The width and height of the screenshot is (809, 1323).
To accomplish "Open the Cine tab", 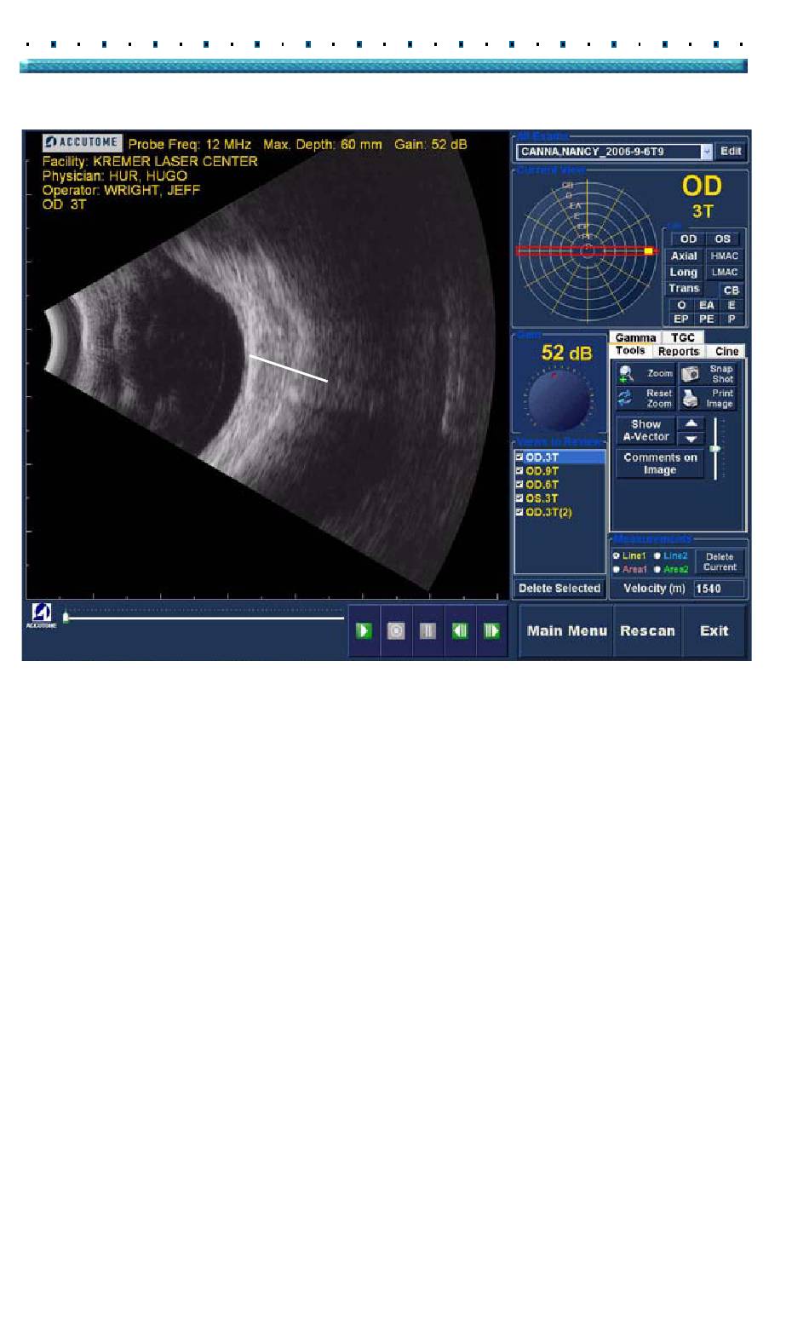I will pyautogui.click(x=726, y=351).
